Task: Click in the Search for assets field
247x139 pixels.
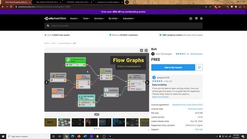Action: (x=123, y=26)
